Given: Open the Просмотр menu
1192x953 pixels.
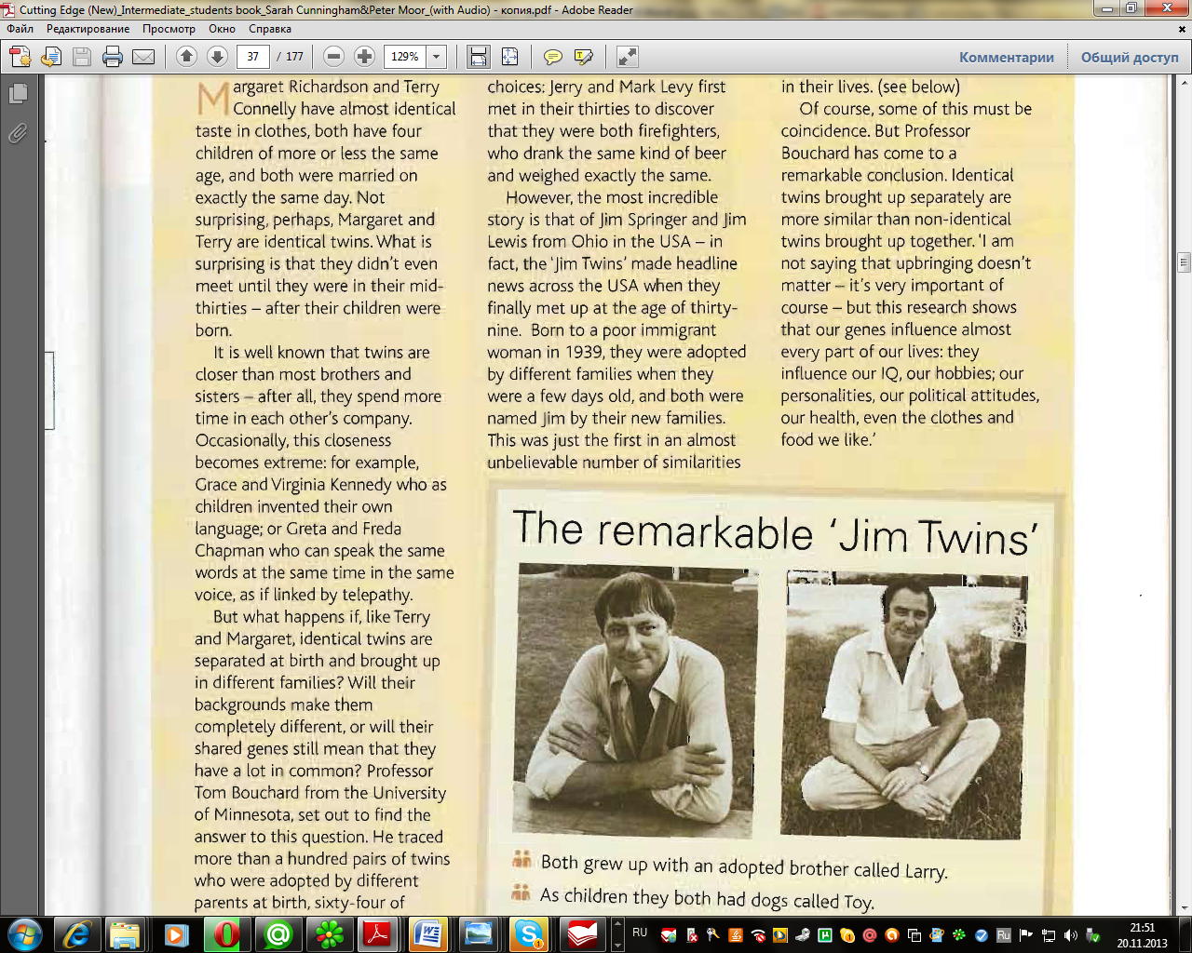Looking at the screenshot, I should pos(169,29).
